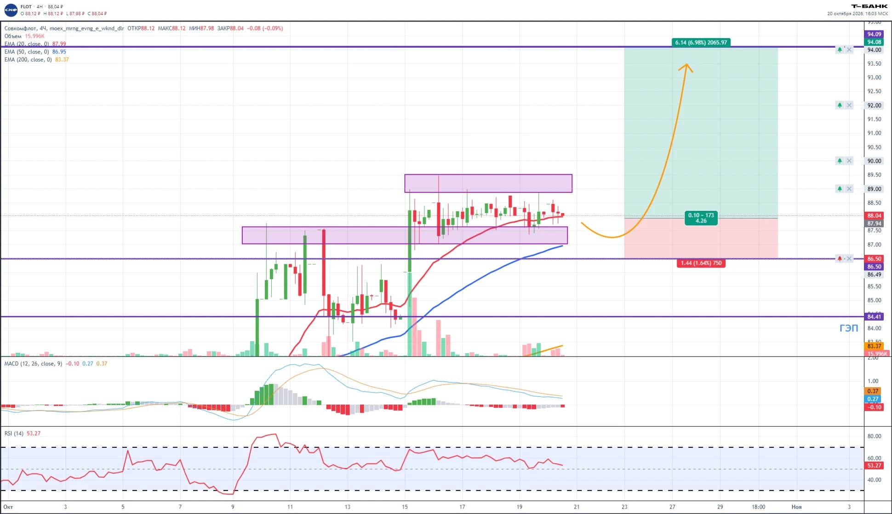
Task: Click the 53.27 RSI value label on axis
Action: point(874,465)
